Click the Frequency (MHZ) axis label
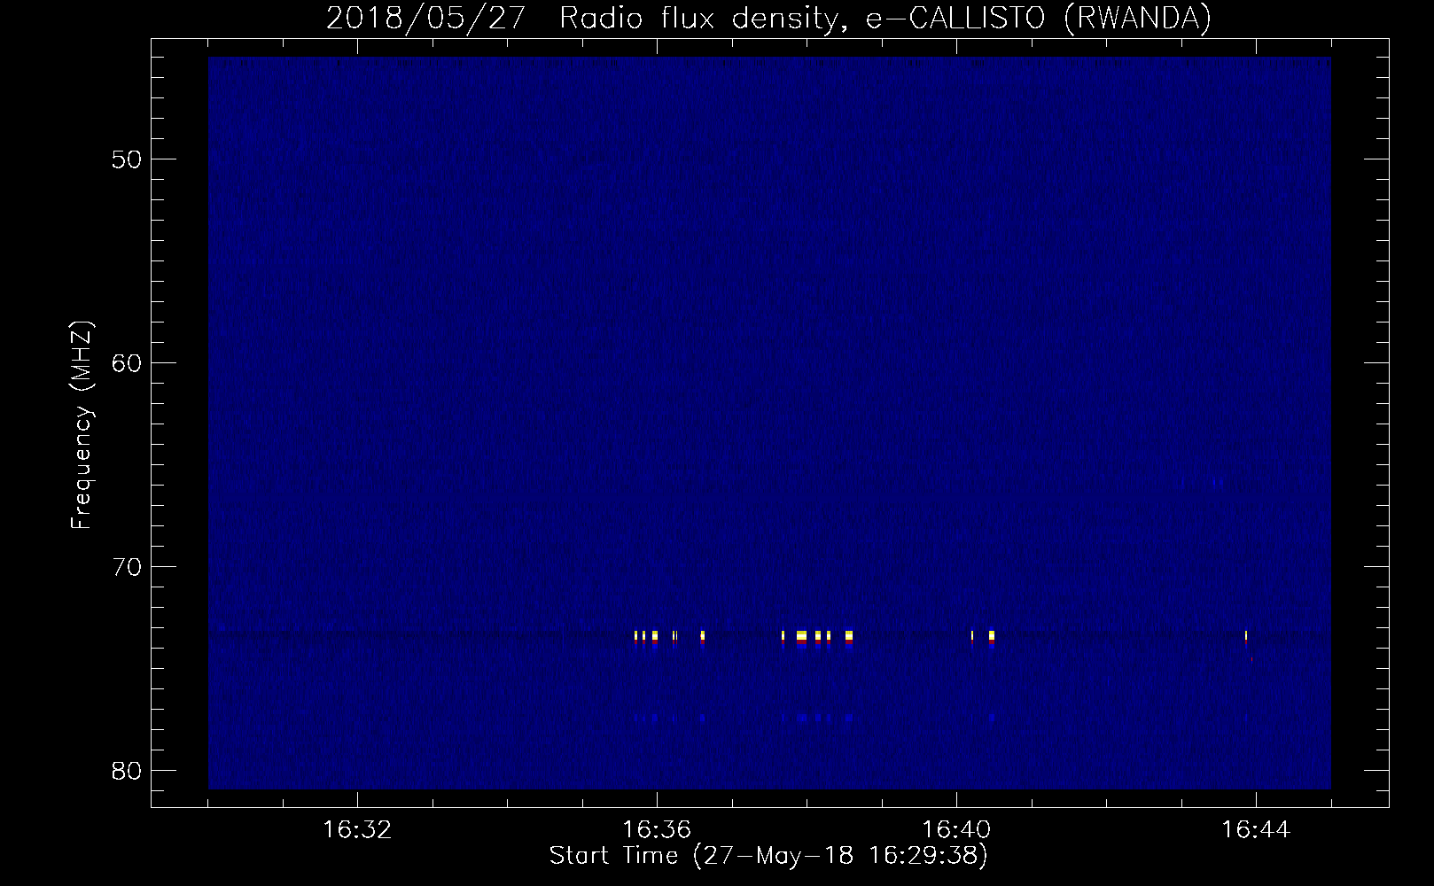This screenshot has height=886, width=1434. 82,425
